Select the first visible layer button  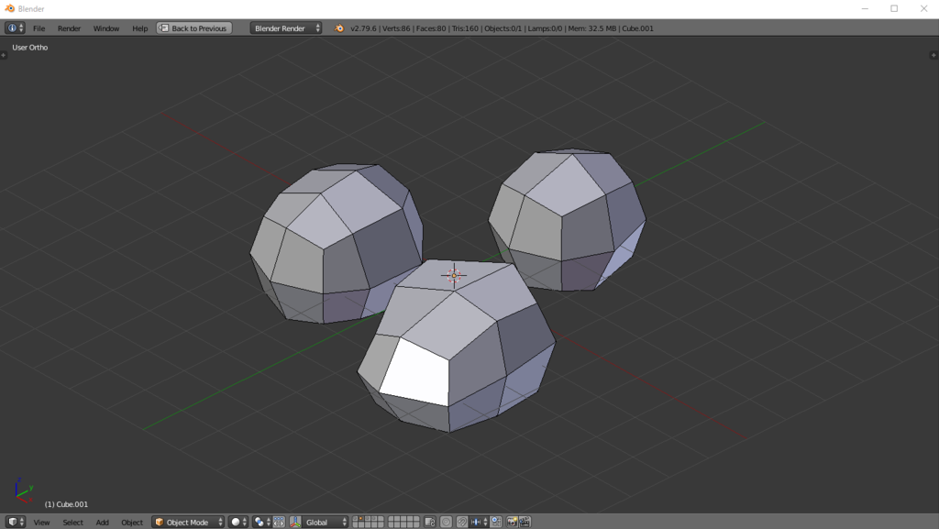click(356, 518)
